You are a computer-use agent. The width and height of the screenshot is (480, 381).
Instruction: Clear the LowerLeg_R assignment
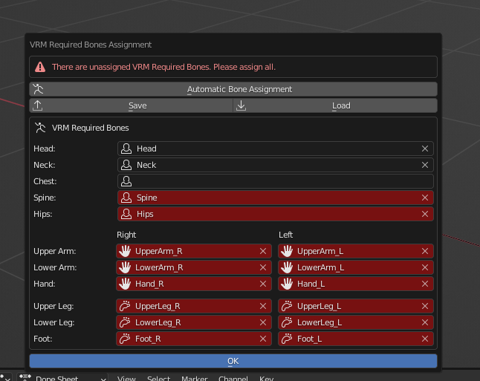tap(263, 322)
